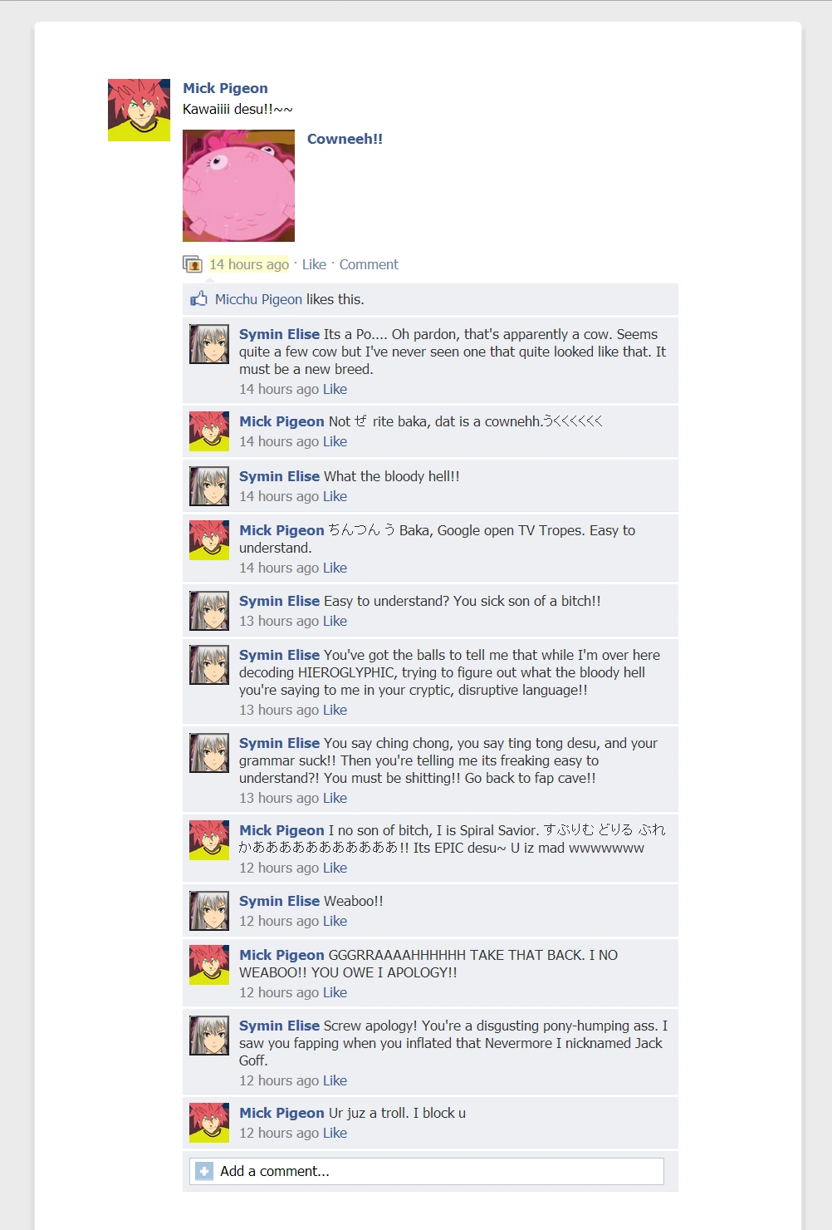Like the main post
The width and height of the screenshot is (832, 1230).
click(314, 264)
